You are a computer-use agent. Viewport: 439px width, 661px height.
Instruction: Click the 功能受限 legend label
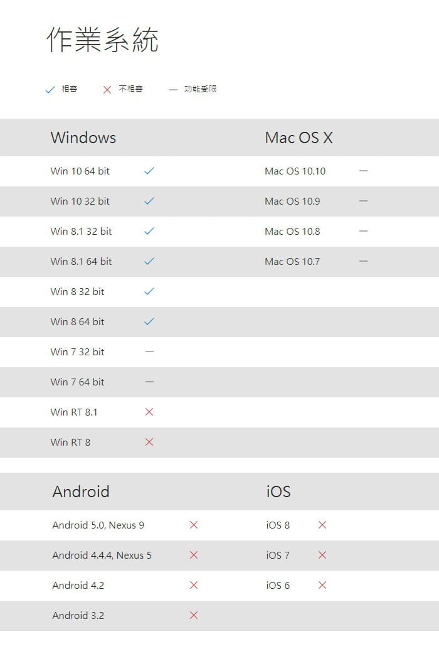201,89
